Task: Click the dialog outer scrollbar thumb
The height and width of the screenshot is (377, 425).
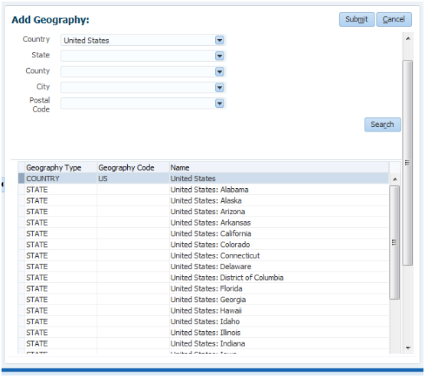Action: [x=407, y=163]
